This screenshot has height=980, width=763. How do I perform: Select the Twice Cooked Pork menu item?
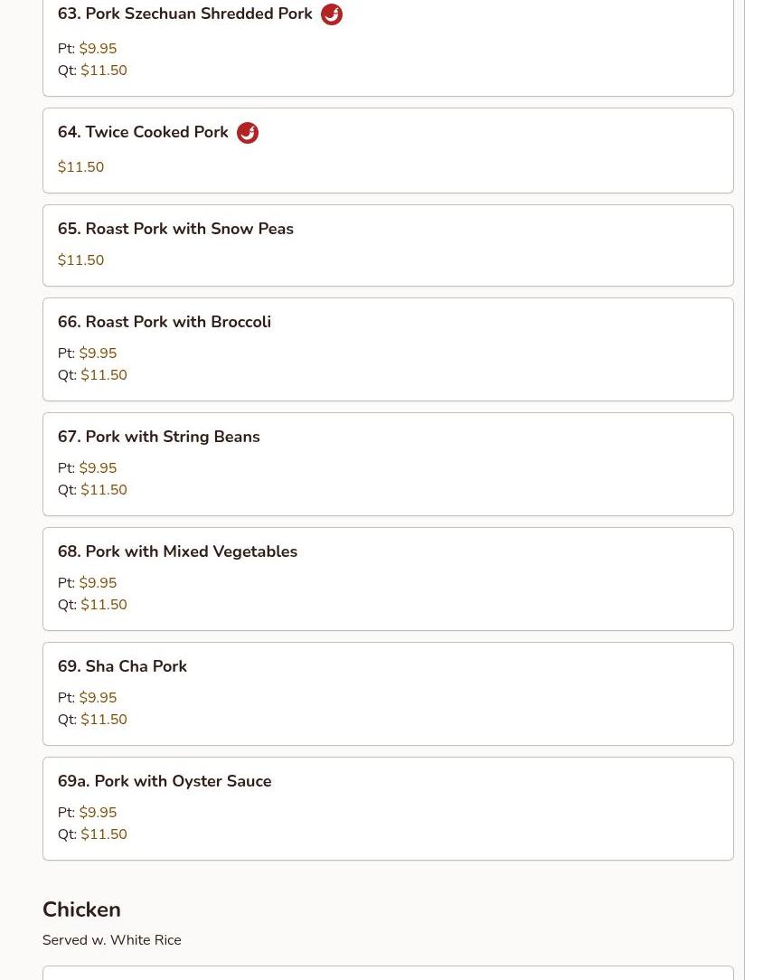click(143, 132)
